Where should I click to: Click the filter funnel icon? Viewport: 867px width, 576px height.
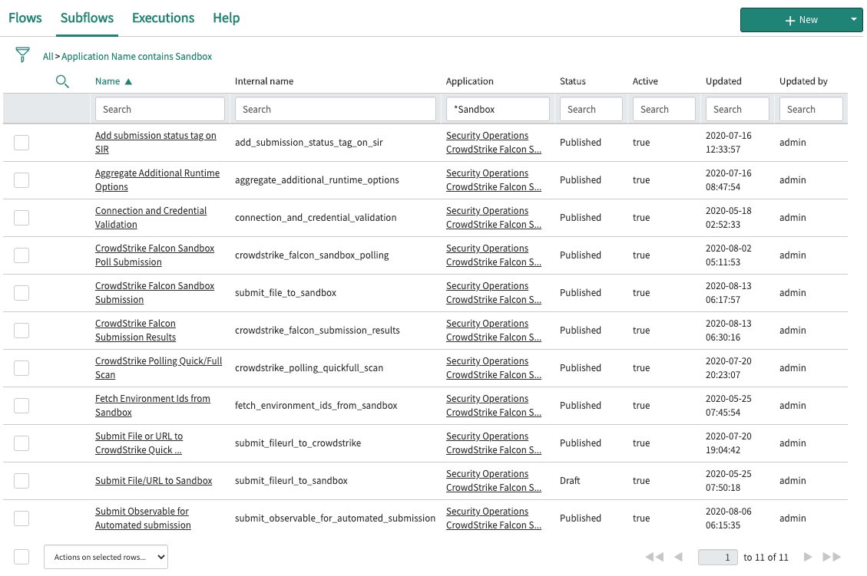[x=22, y=54]
